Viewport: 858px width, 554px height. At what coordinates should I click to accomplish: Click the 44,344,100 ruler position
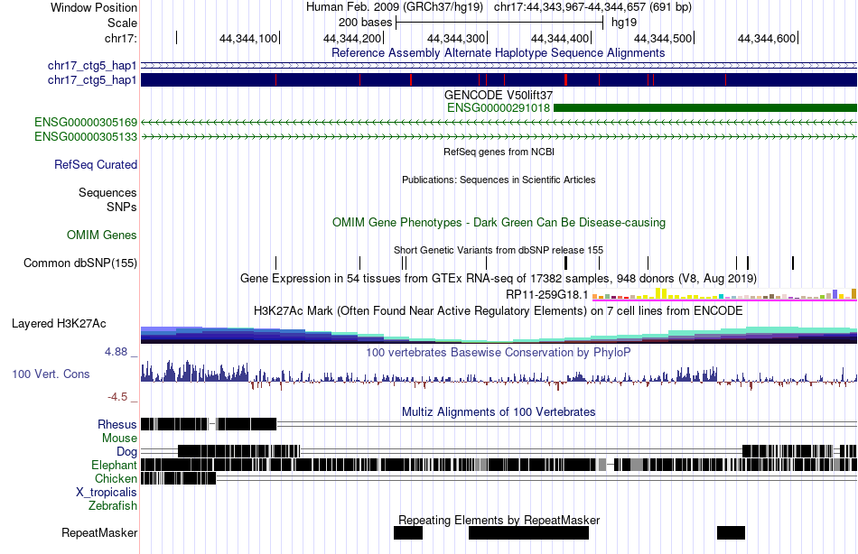(248, 38)
